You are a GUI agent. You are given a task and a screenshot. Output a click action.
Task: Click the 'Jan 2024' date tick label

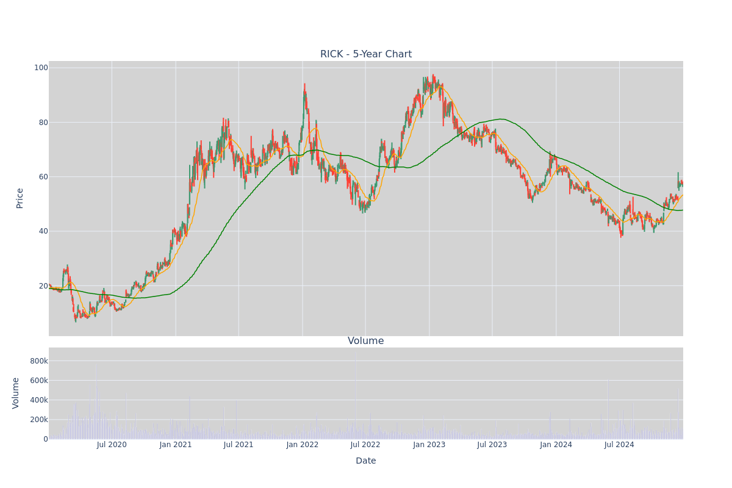click(556, 445)
